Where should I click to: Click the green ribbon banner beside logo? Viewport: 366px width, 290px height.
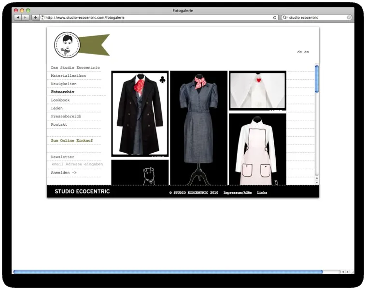(95, 45)
